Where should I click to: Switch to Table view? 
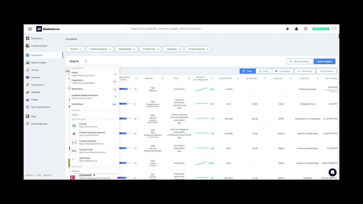pos(248,71)
